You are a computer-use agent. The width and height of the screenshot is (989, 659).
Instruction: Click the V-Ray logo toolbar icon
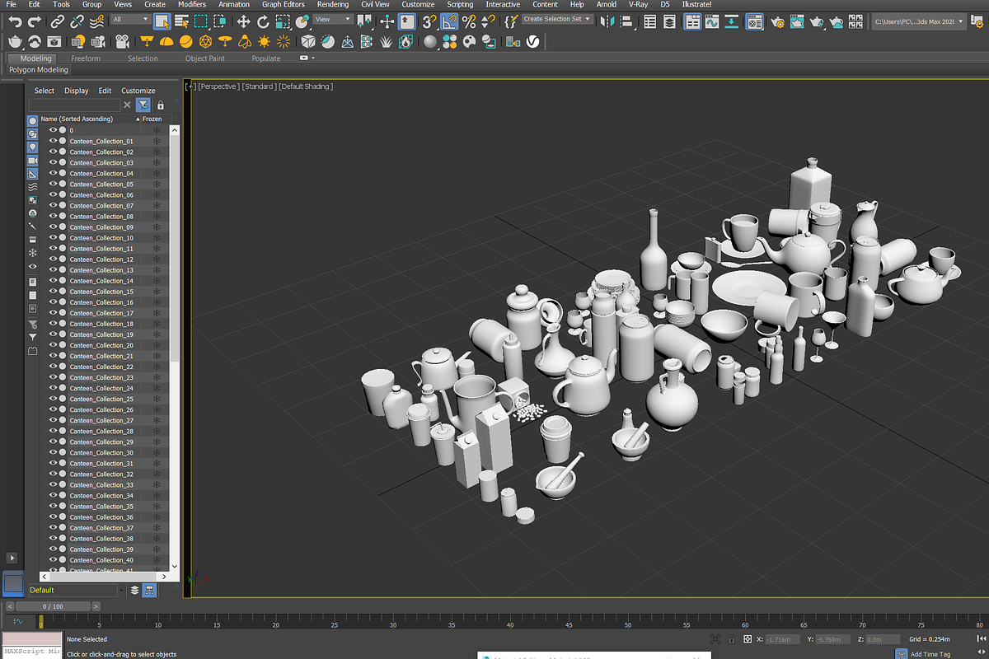click(x=532, y=41)
